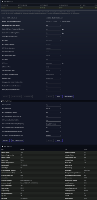Open Enable Rule-Based Syslog Filters dropdown

pos(53,33)
